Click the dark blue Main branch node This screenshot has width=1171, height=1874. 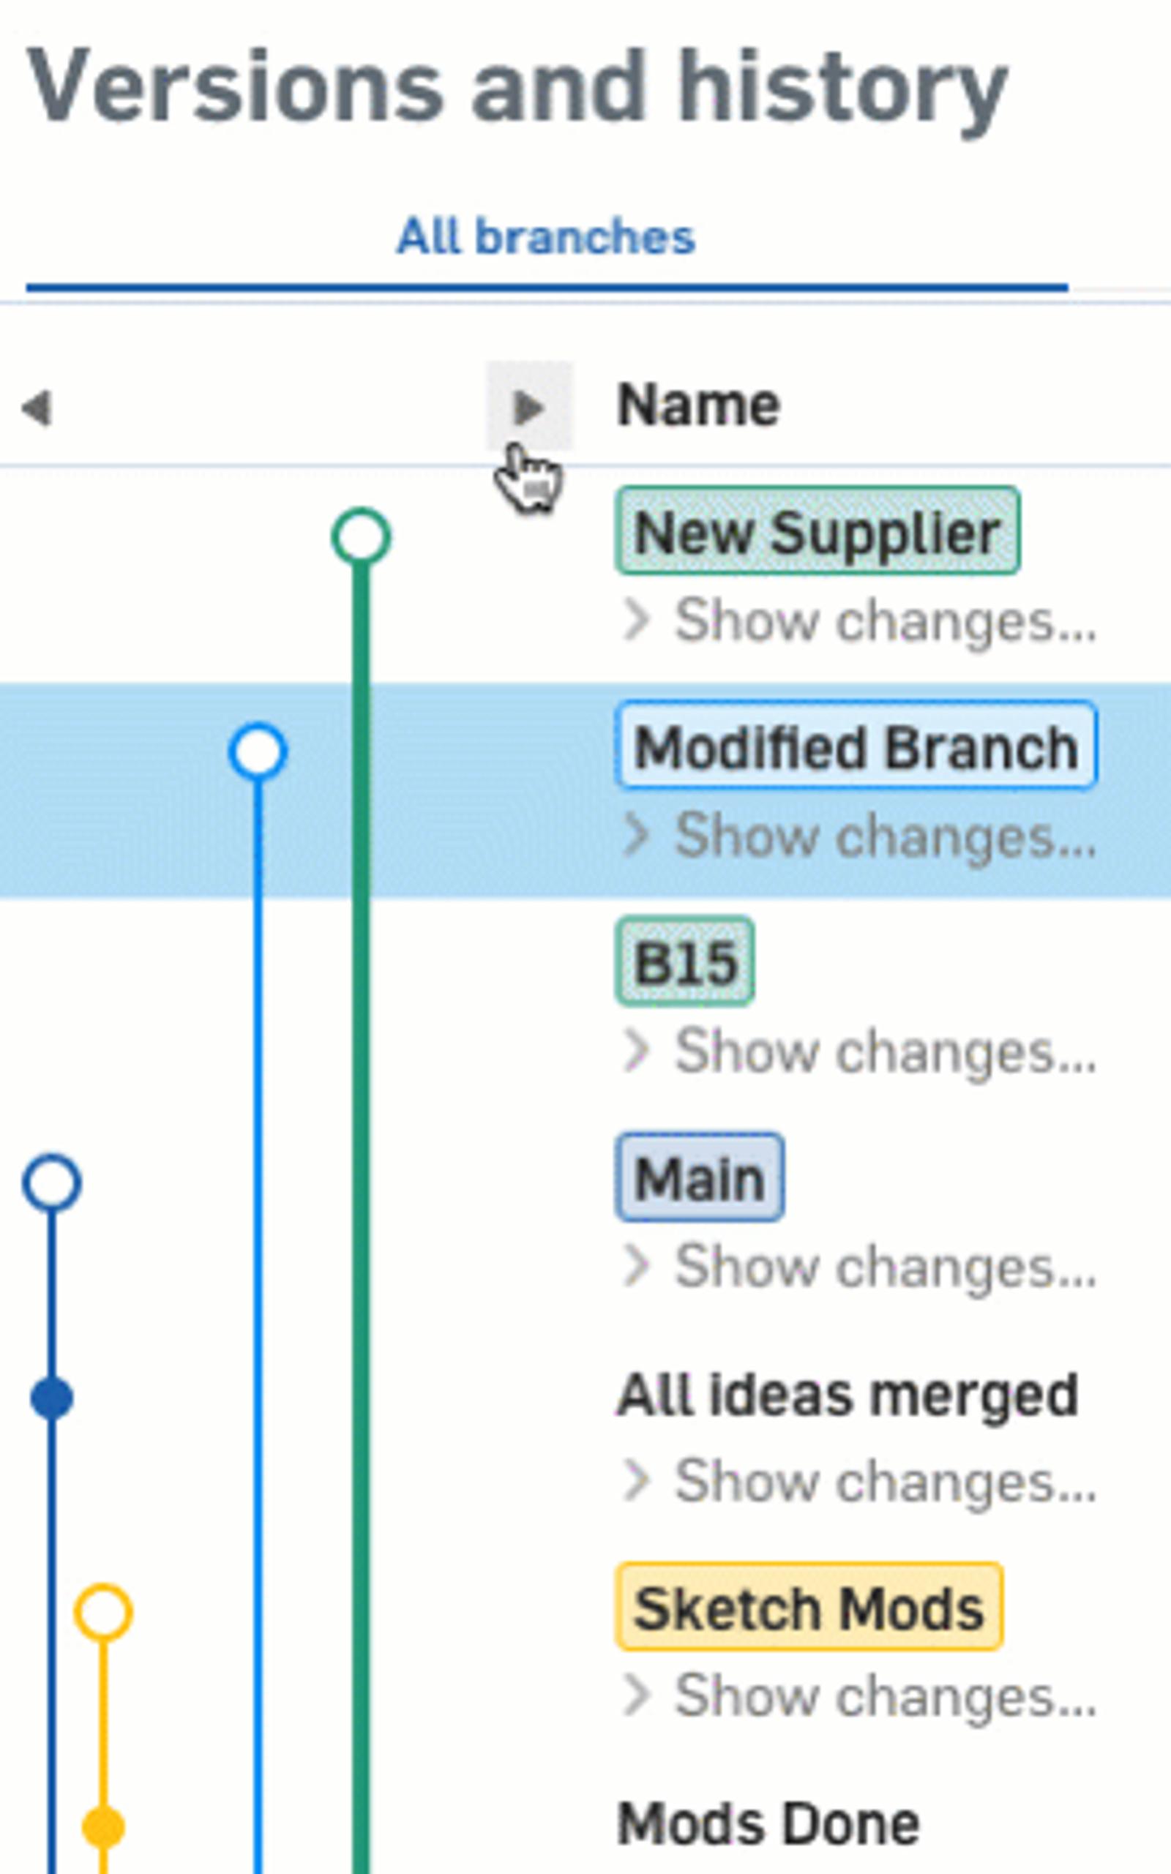coord(51,1183)
